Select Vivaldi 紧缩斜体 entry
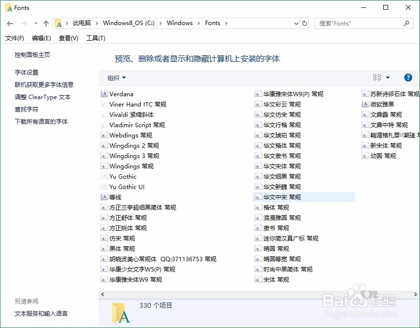Viewport: 420px width, 328px height. pos(128,115)
